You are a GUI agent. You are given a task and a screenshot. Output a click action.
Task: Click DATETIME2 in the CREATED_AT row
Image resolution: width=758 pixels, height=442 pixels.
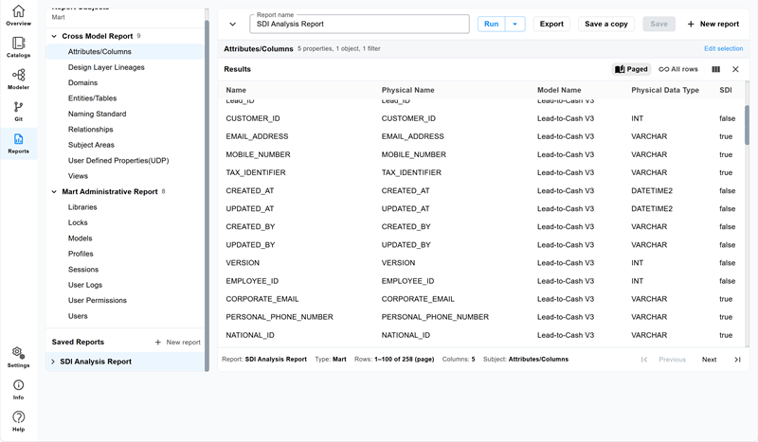pos(652,191)
